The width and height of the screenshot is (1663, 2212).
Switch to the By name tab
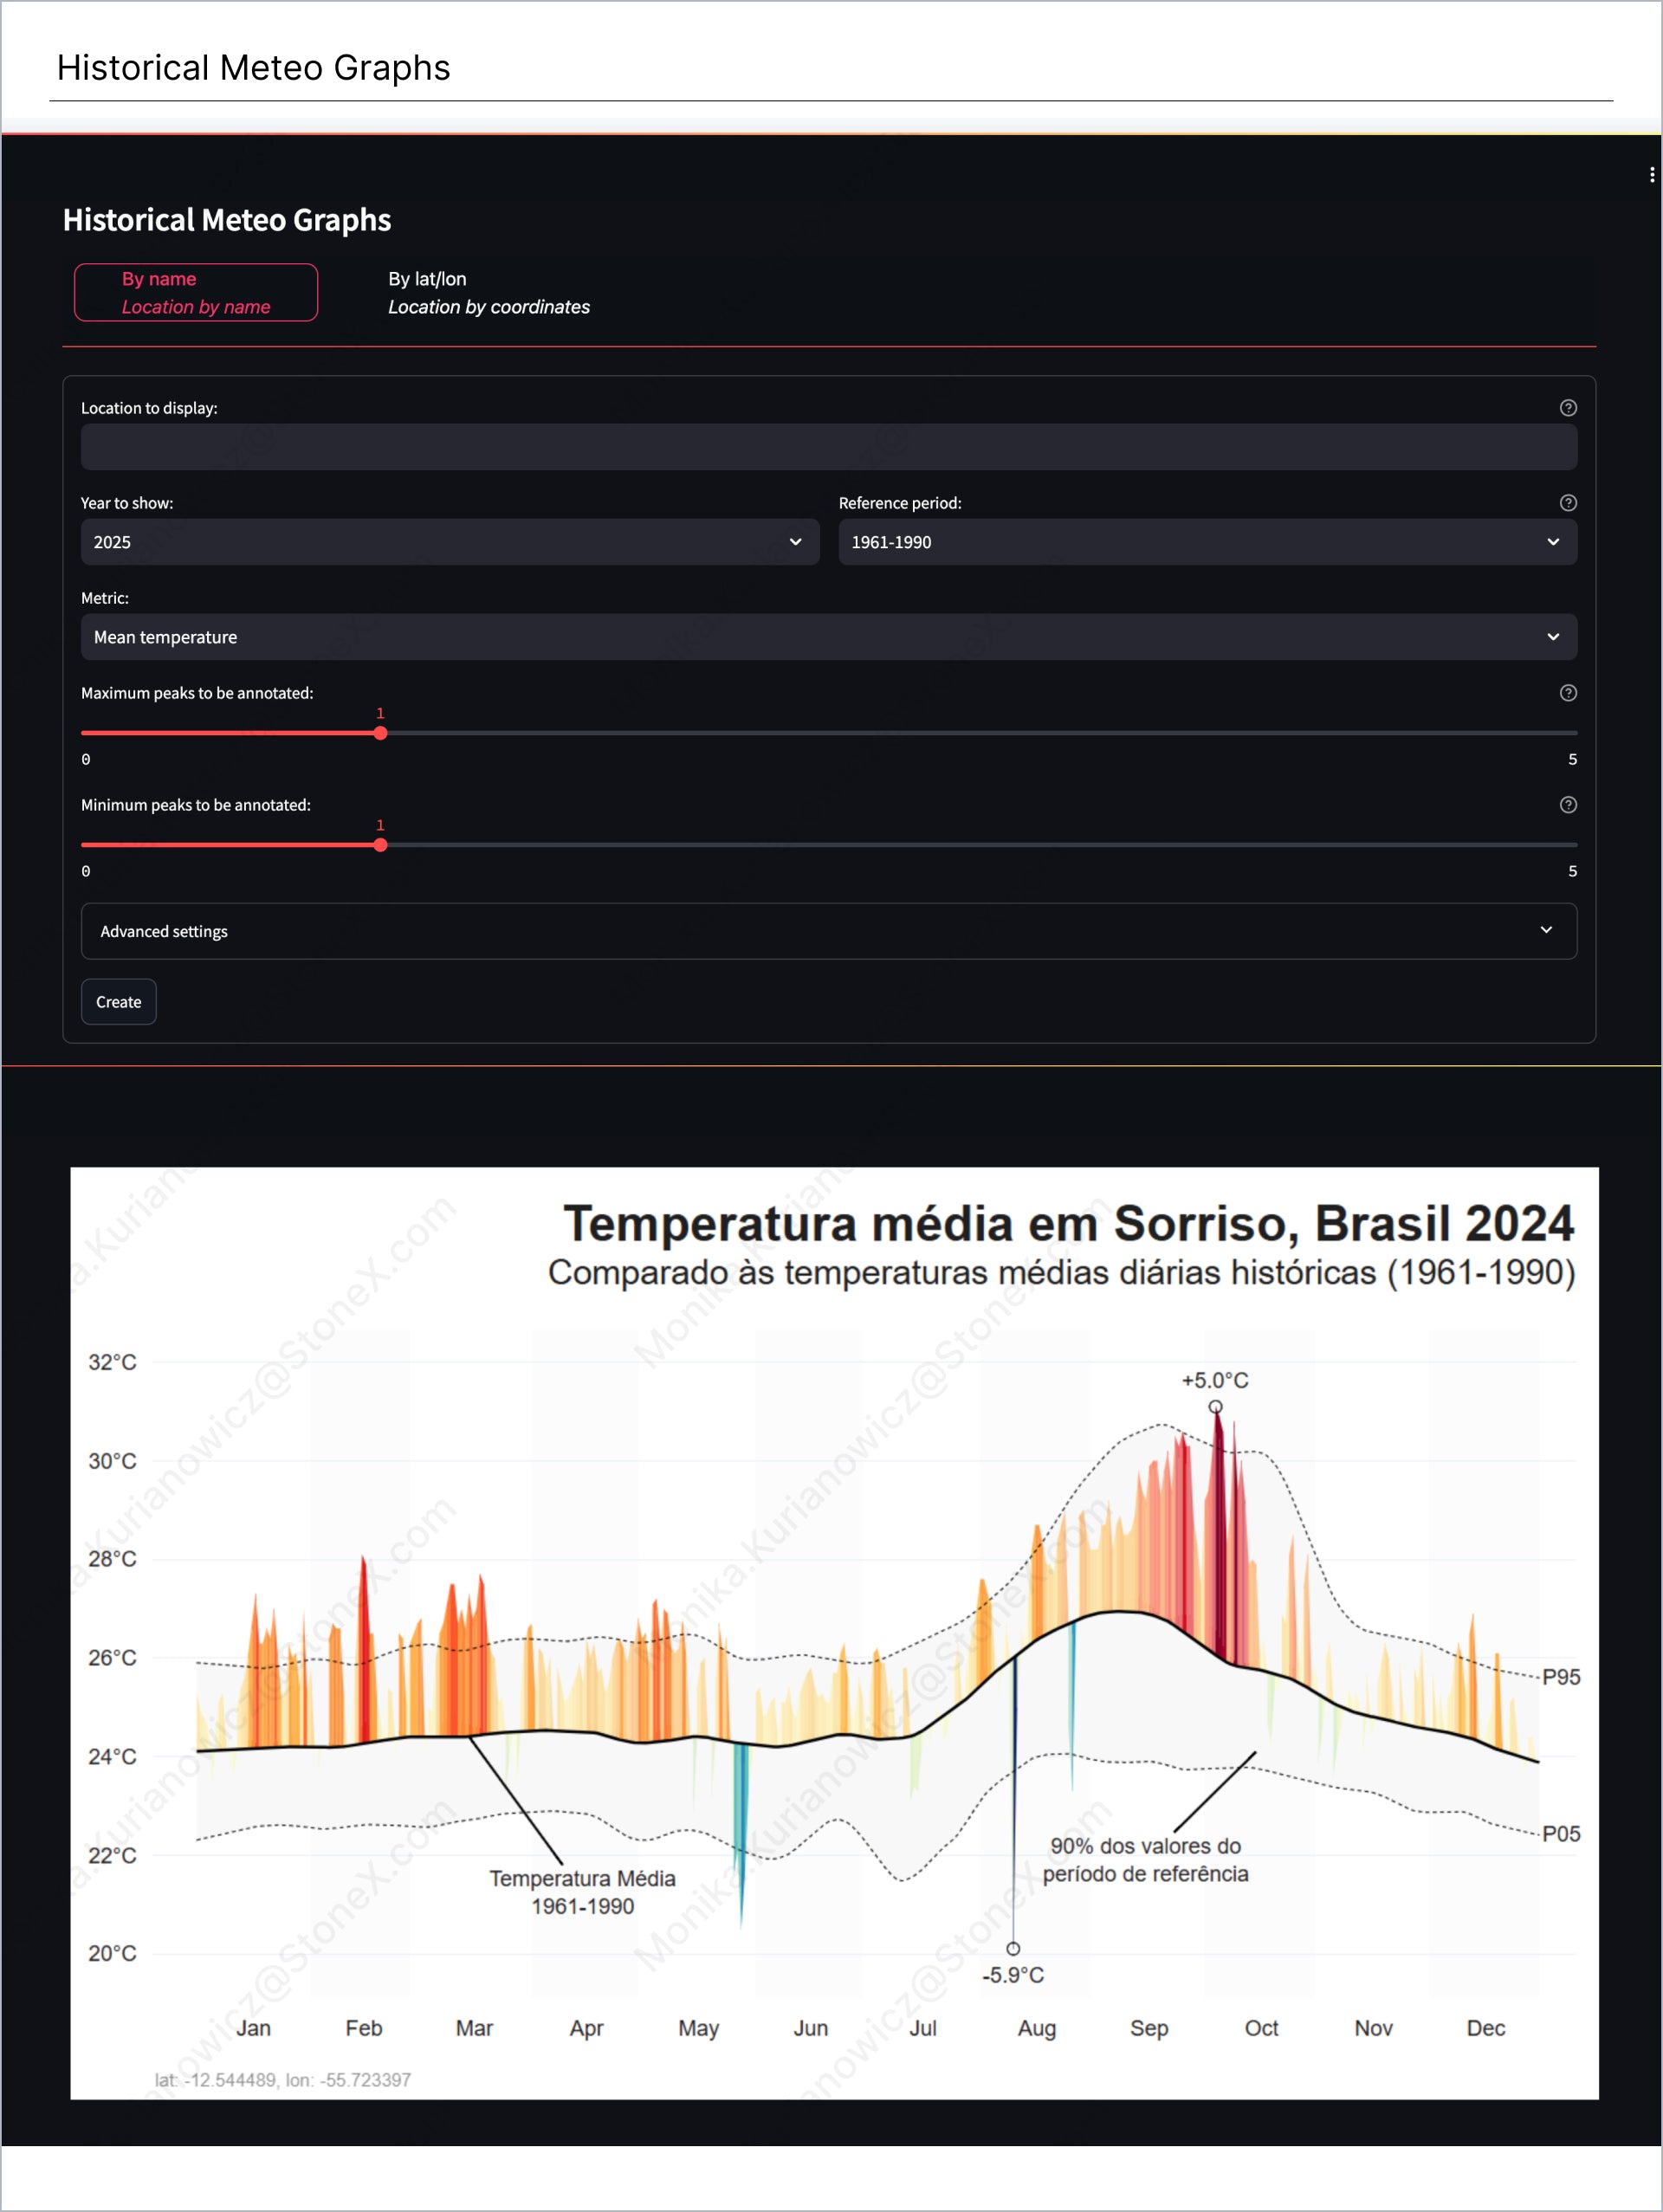click(196, 293)
